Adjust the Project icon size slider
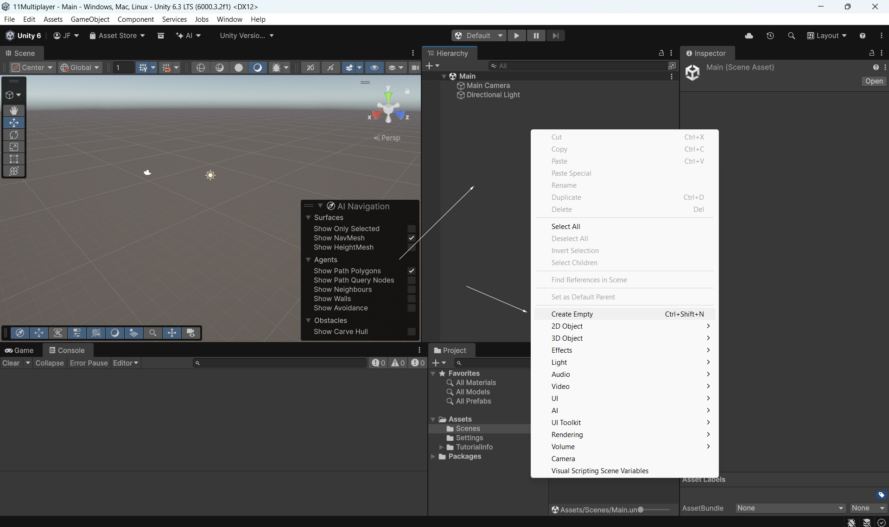The width and height of the screenshot is (889, 527). [641, 510]
